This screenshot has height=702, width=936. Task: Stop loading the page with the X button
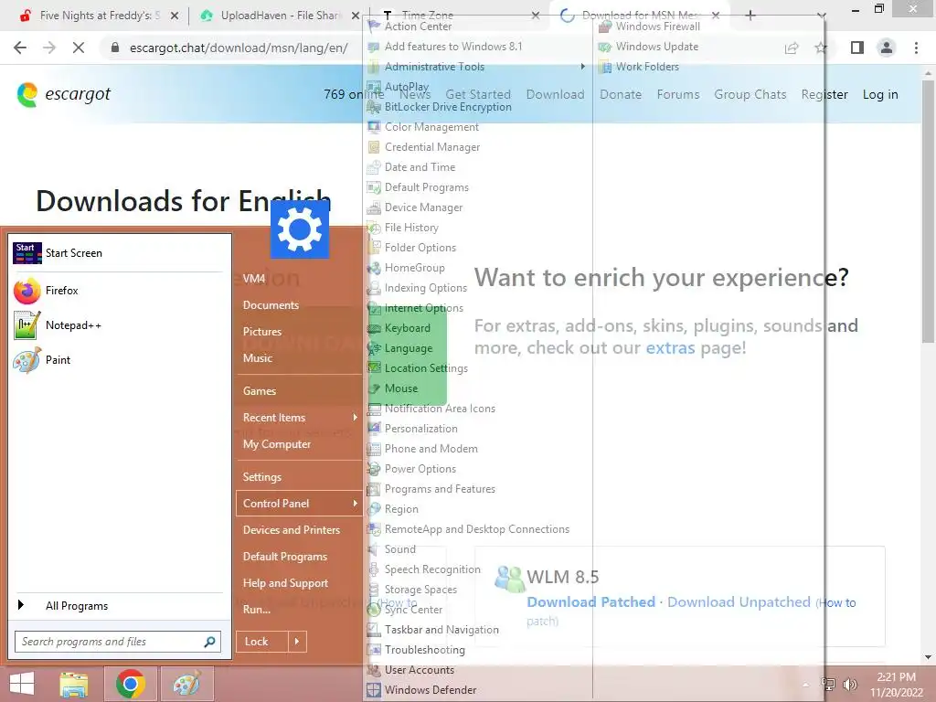pyautogui.click(x=79, y=48)
